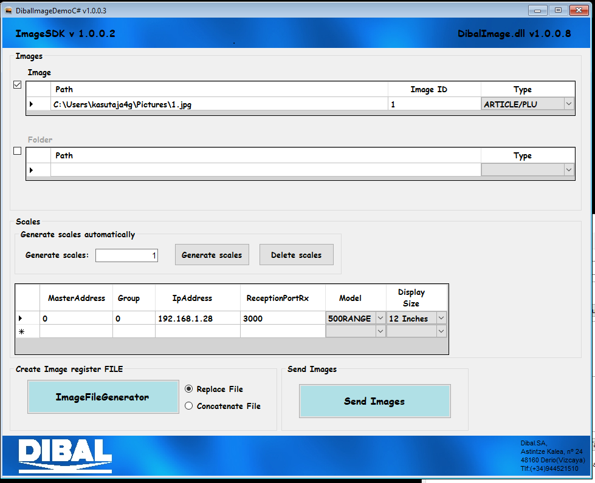Click the MasterAddress cell with value 0
Image resolution: width=595 pixels, height=483 pixels.
tap(76, 318)
